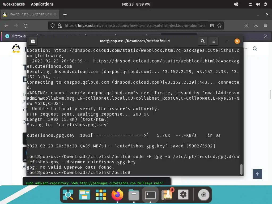Screen dimensions: 272x204
Task: Open the Workspaces menu
Action: click(14, 4)
